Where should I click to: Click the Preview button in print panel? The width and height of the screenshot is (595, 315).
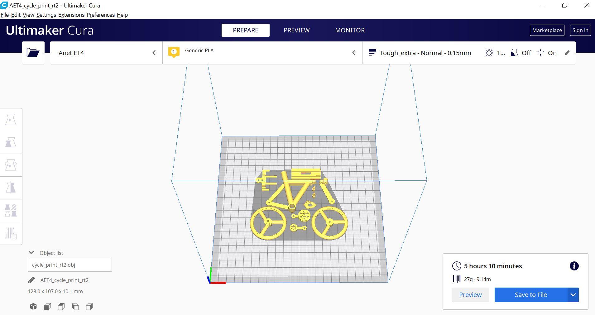pyautogui.click(x=470, y=295)
